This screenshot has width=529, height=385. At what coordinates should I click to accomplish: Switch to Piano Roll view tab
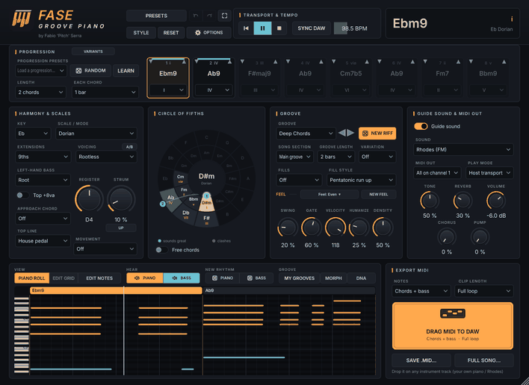pyautogui.click(x=31, y=278)
